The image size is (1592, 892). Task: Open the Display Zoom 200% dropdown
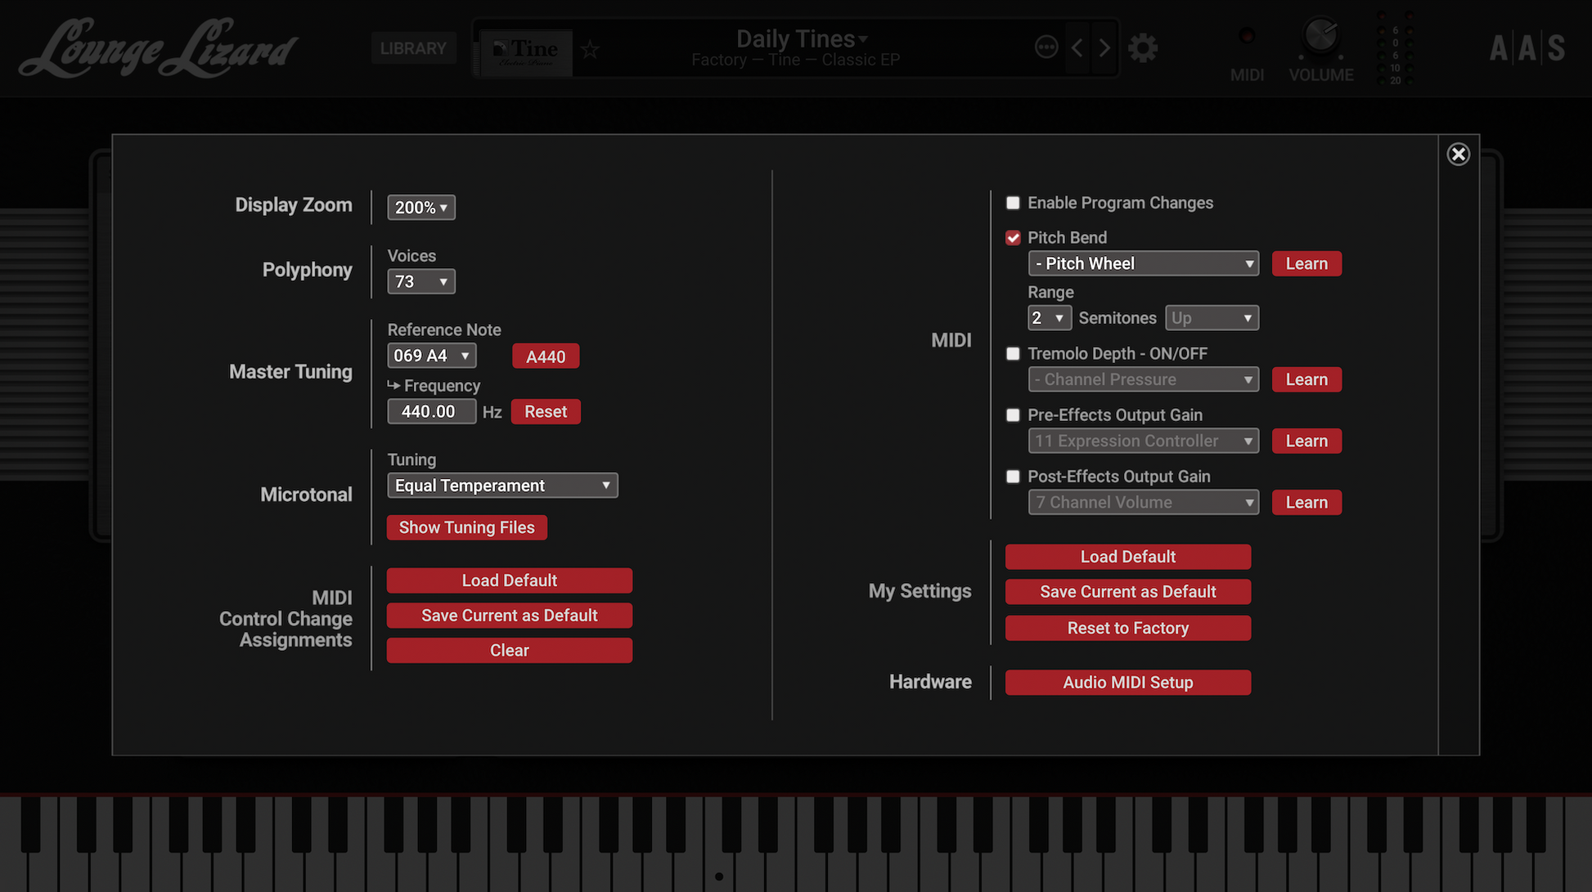pyautogui.click(x=420, y=208)
